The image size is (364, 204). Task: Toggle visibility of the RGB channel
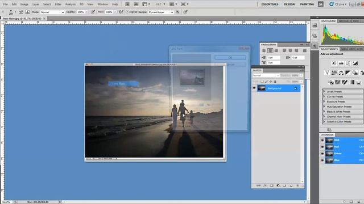pos(322,140)
